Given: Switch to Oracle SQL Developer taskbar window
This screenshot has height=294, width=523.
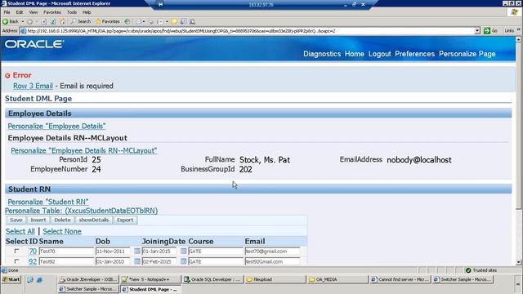Looking at the screenshot, I should pyautogui.click(x=212, y=279).
